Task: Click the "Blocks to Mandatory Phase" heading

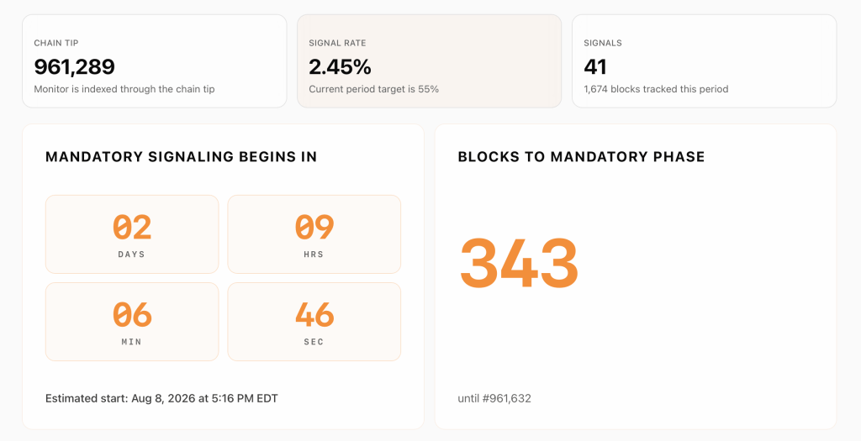Action: 581,157
